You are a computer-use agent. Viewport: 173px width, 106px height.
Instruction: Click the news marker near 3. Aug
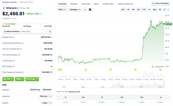[86, 70]
